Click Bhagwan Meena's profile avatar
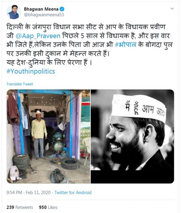The width and height of the screenshot is (182, 213). click(13, 12)
